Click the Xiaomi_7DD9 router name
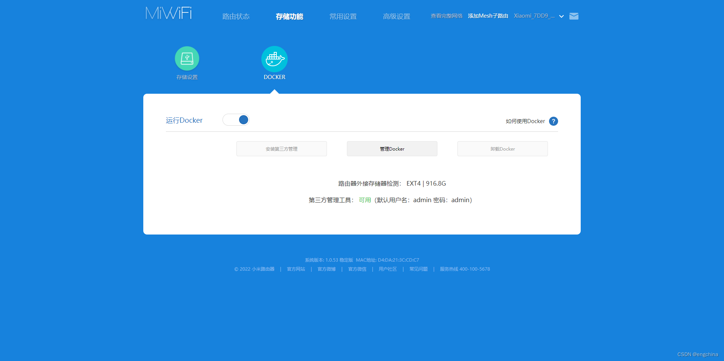 (x=534, y=16)
